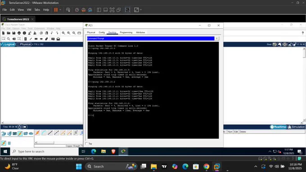306x172 pixels.
Task: Toggle the Top checkbox in PC1 window
Action: [x=87, y=144]
